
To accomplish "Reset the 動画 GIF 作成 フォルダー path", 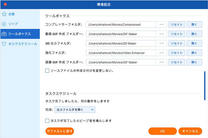I will tap(177, 34).
